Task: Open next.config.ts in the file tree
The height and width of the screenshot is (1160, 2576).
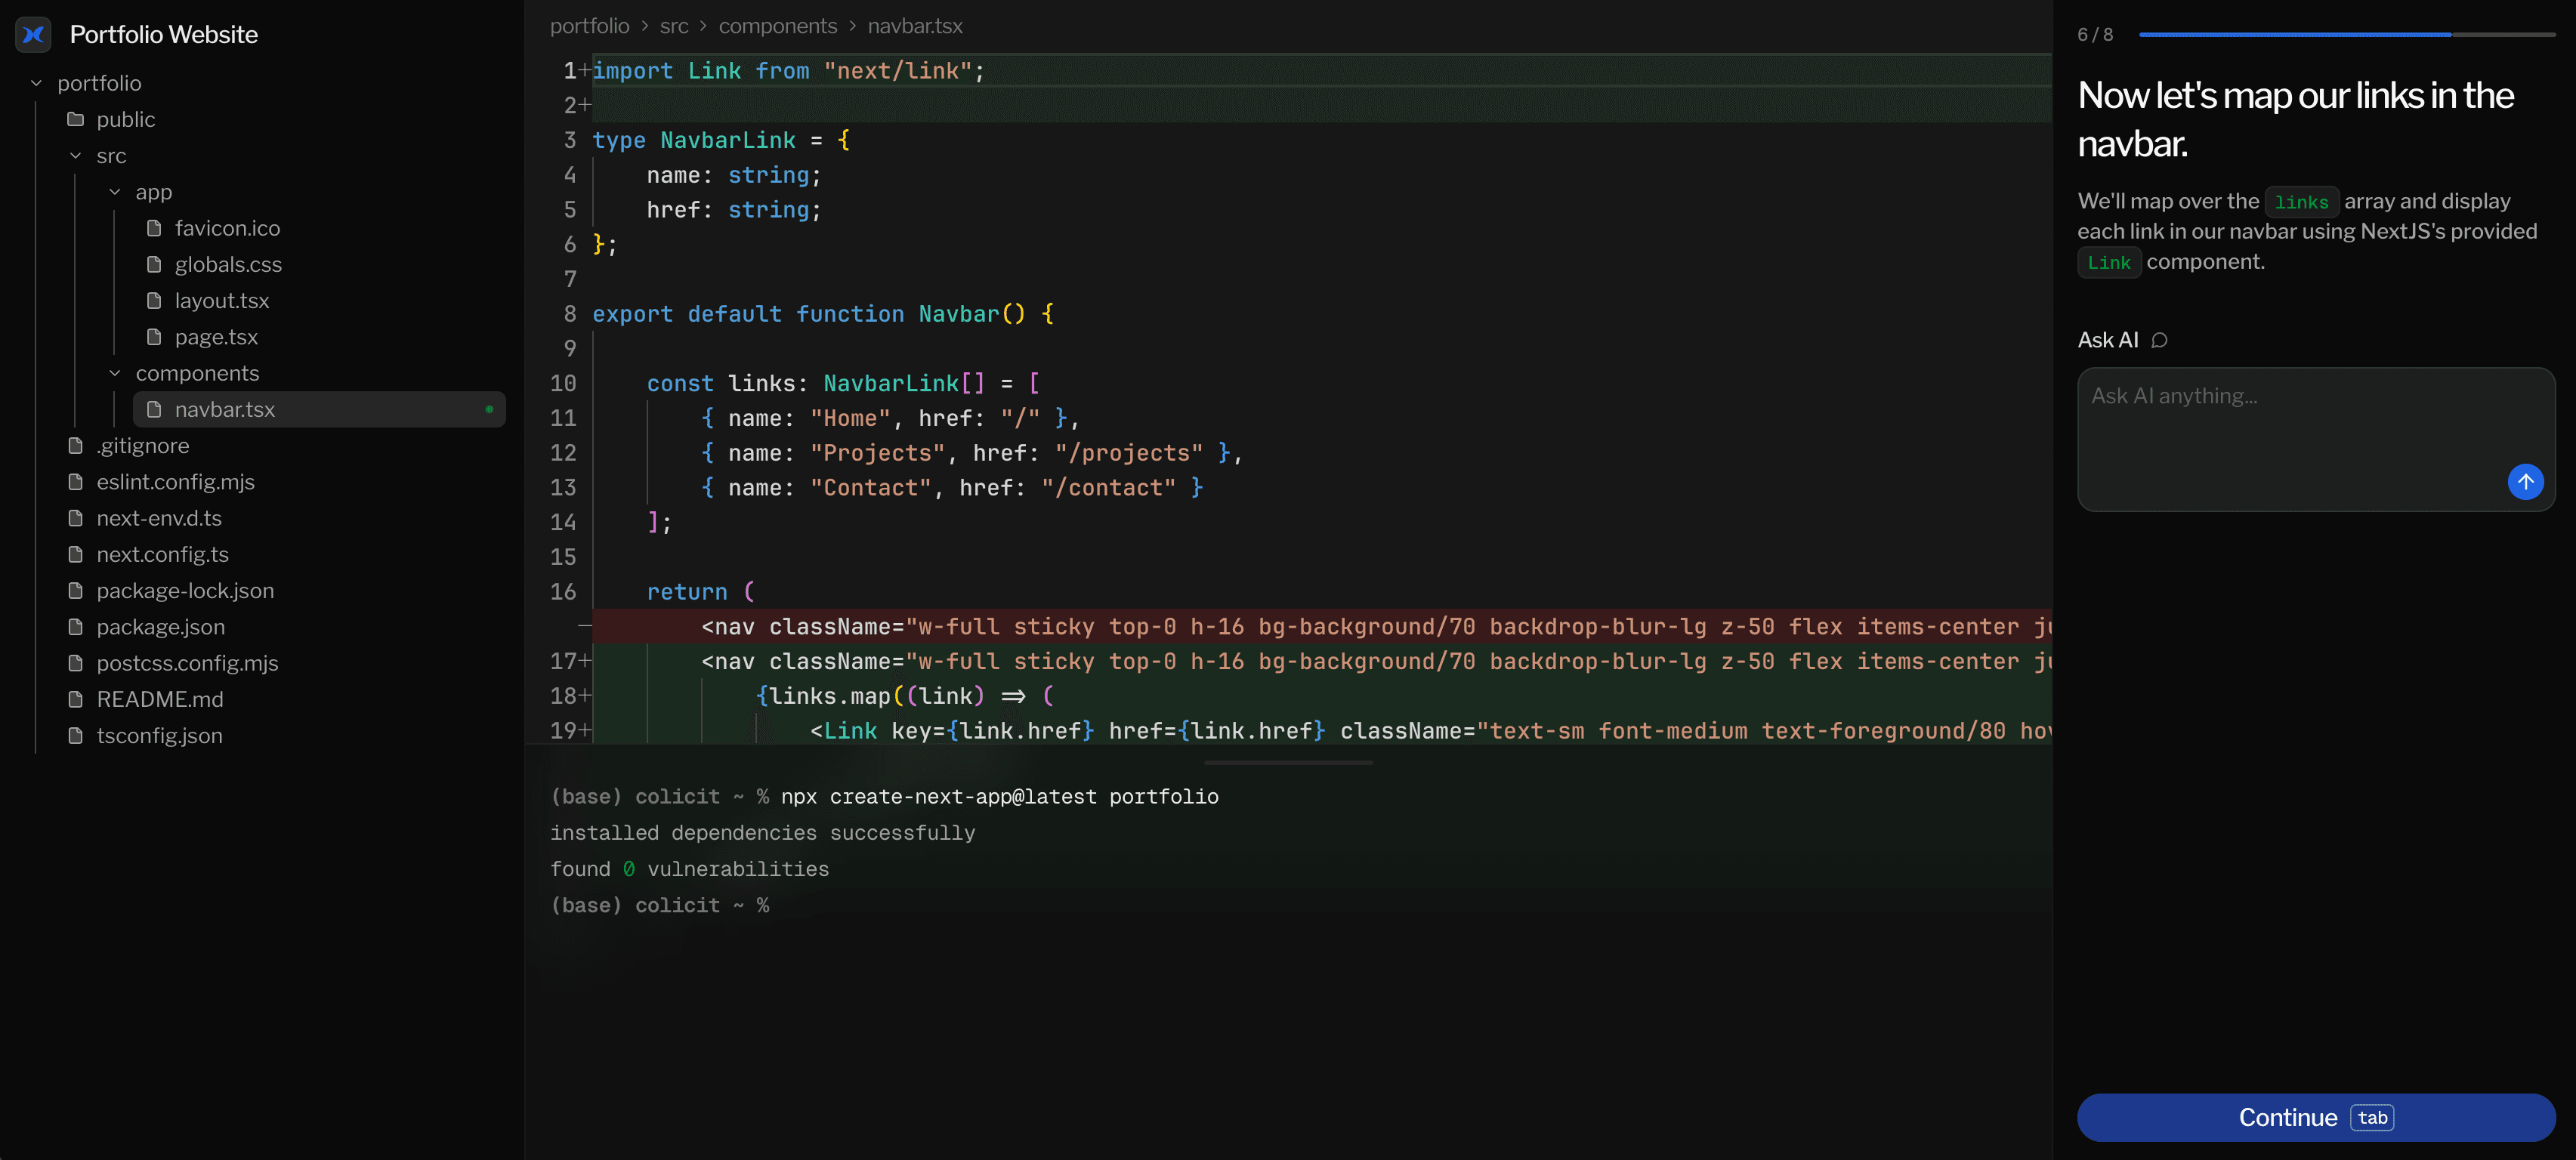Action: point(162,555)
